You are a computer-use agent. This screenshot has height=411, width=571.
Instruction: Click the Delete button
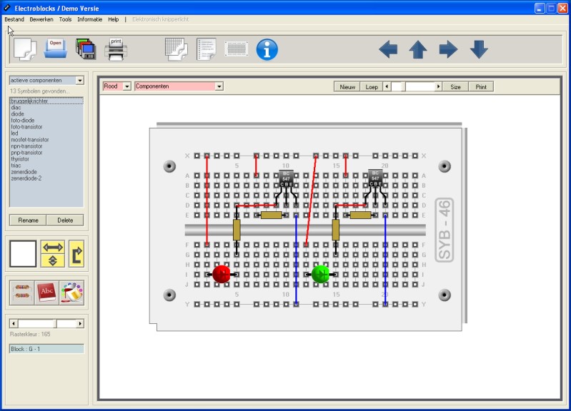point(65,220)
